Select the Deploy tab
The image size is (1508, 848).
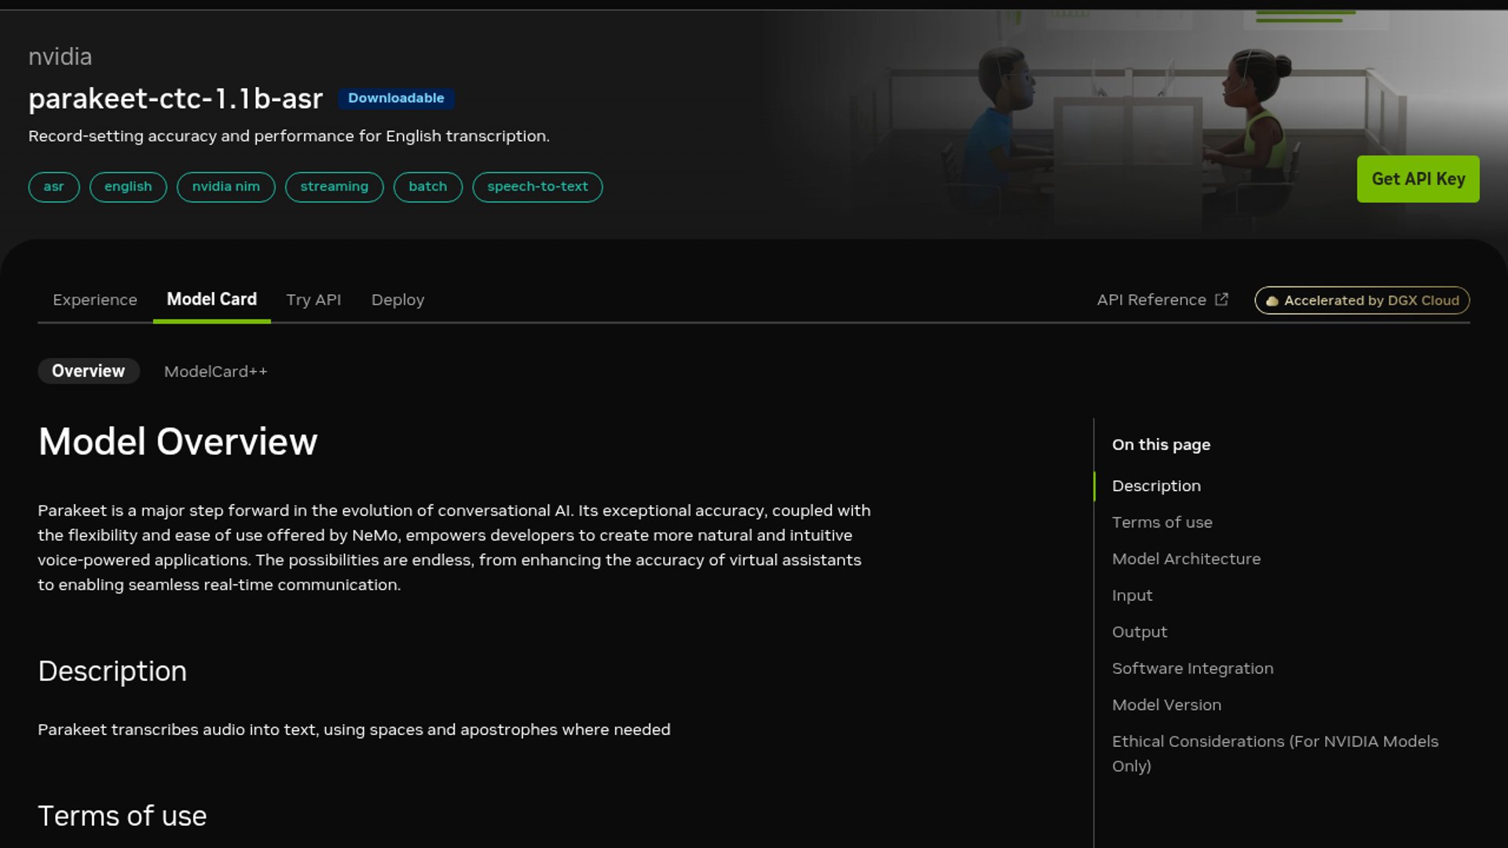pyautogui.click(x=397, y=300)
